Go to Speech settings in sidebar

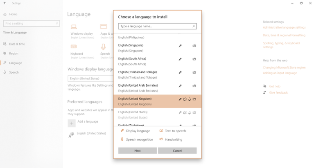point(14,72)
